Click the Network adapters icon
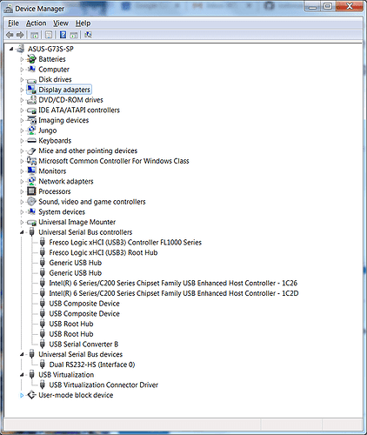Image resolution: width=367 pixels, height=435 pixels. (31, 181)
